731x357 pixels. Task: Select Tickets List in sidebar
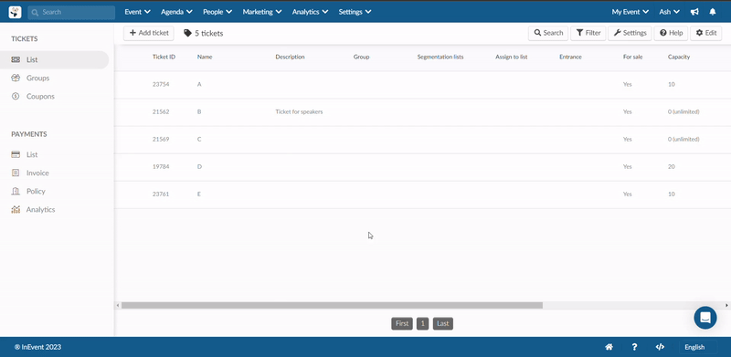[54, 59]
